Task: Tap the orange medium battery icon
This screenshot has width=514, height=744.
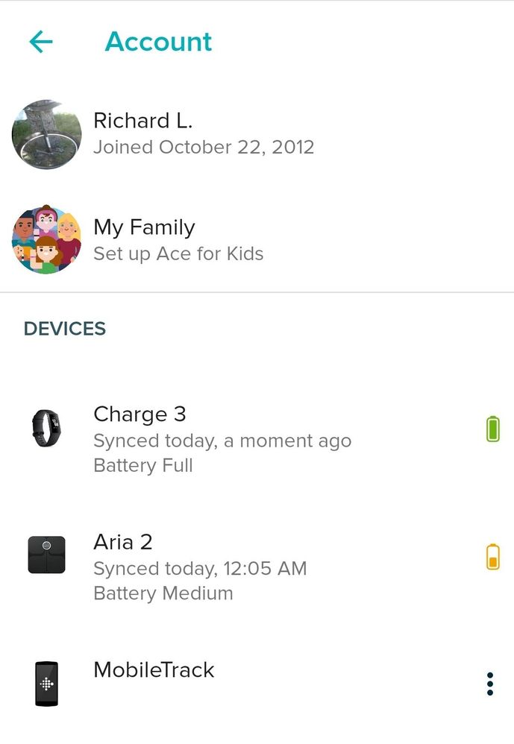Action: (x=492, y=556)
